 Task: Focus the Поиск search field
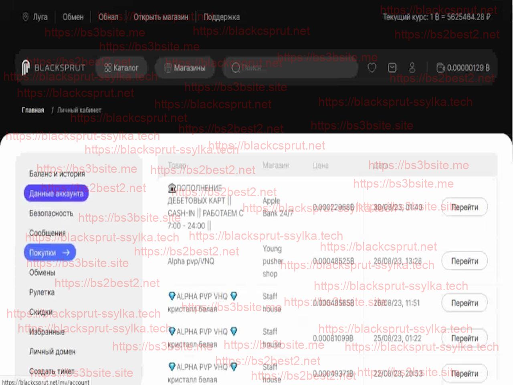(291, 68)
